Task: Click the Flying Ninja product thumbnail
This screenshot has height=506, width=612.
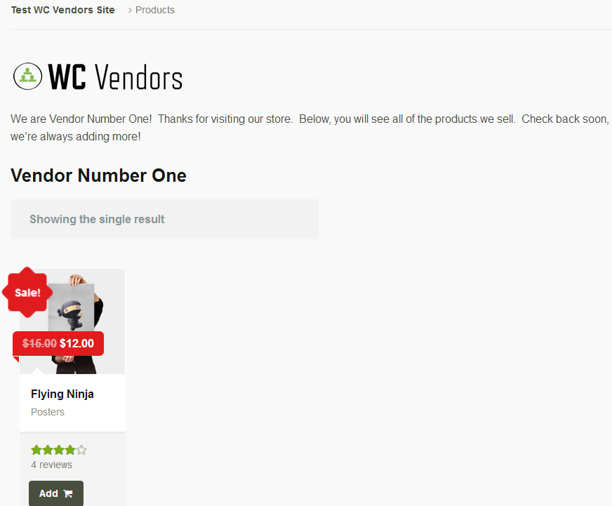Action: coord(72,321)
